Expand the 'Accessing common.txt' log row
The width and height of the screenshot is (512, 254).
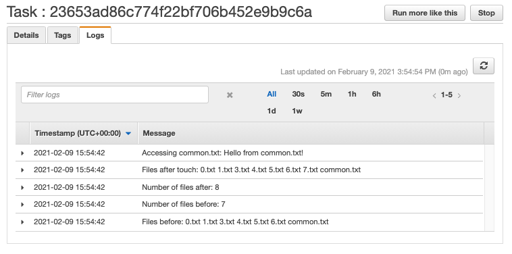[x=22, y=153]
